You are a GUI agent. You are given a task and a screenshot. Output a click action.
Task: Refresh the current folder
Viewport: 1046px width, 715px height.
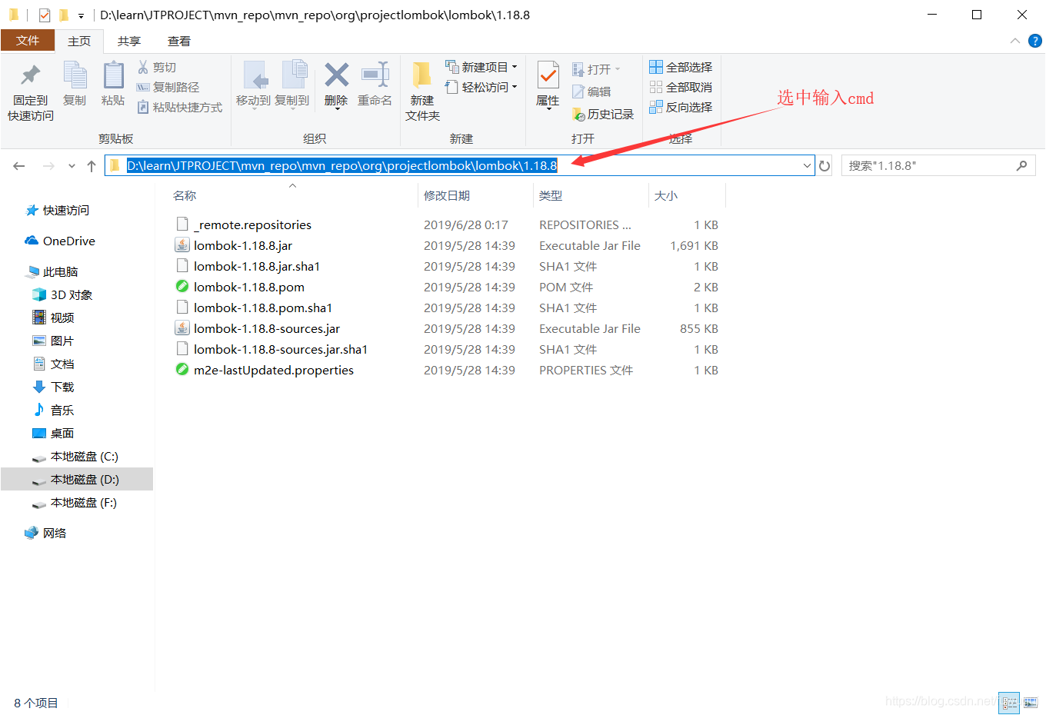pos(824,166)
